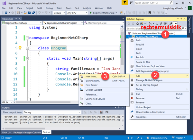The height and width of the screenshot is (140, 193).
Task: Toggle auto-hide pin for Solution Explorer
Action: click(x=181, y=19)
